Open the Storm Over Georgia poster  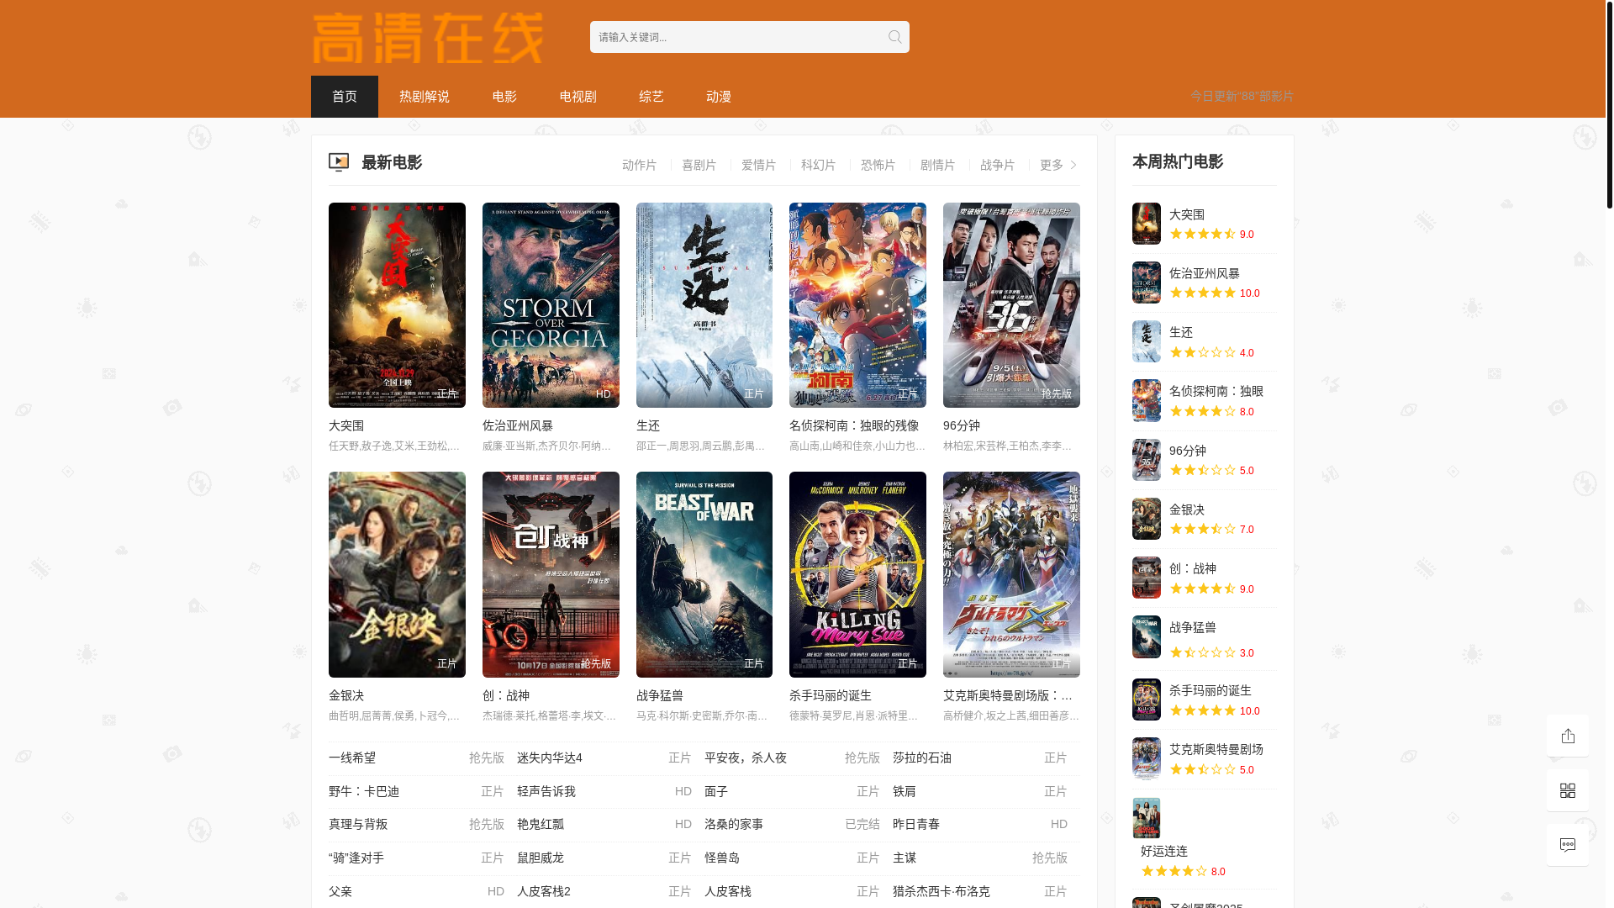551,305
